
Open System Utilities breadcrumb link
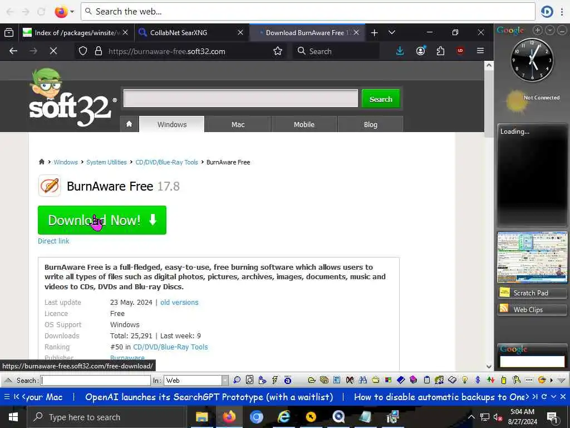[106, 162]
